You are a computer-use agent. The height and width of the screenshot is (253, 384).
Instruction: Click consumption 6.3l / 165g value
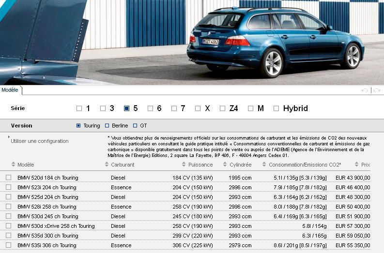[x=314, y=236]
